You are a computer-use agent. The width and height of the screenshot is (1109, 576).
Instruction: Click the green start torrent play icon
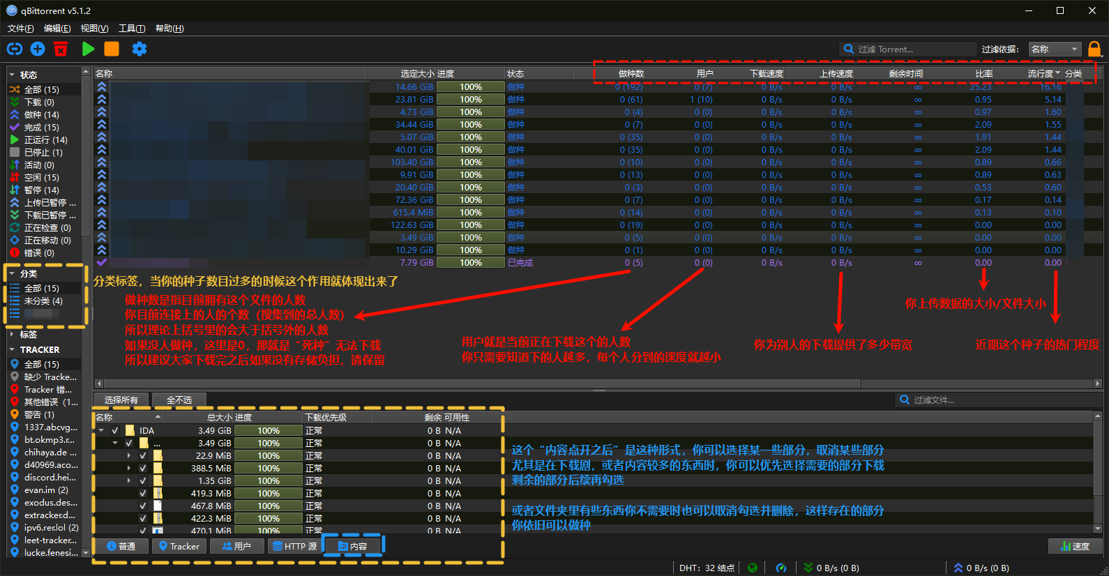tap(88, 49)
